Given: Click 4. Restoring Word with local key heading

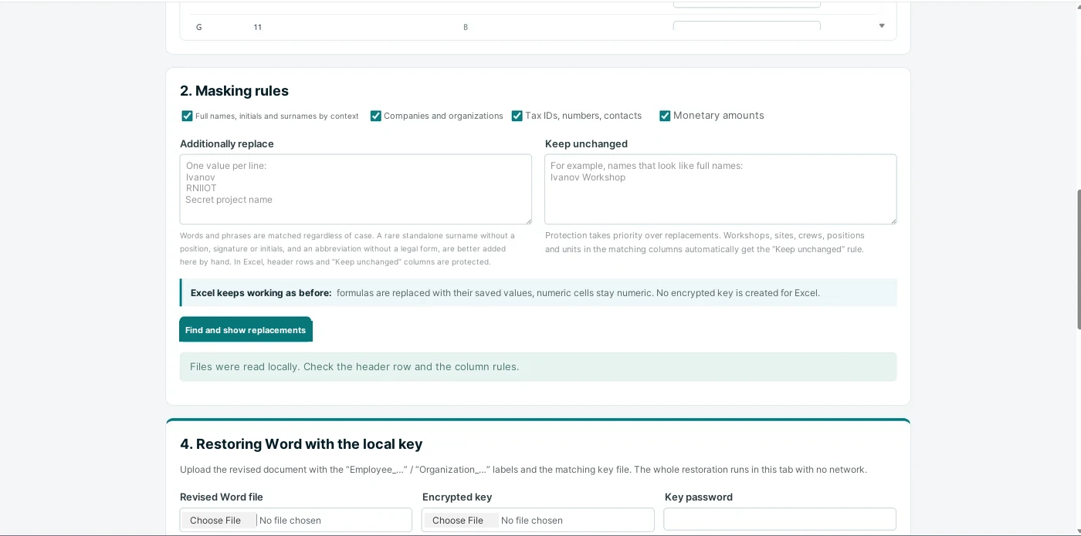Looking at the screenshot, I should point(301,444).
